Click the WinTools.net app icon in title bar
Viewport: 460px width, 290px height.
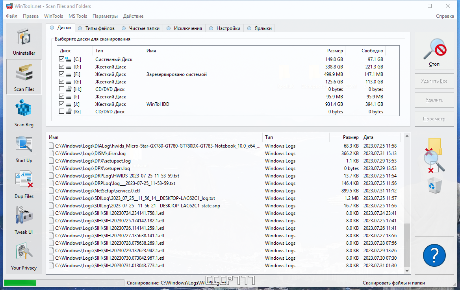(9, 6)
